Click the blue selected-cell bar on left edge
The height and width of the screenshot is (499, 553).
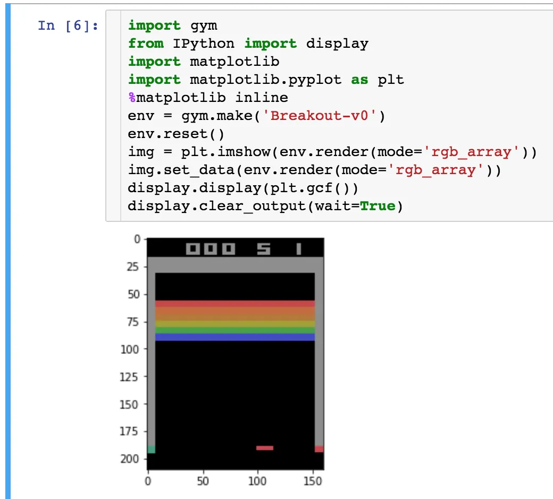[8, 251]
